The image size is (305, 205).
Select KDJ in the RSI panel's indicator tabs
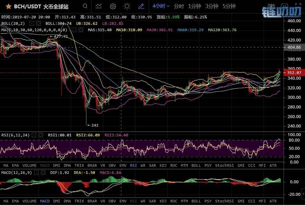[163, 165]
